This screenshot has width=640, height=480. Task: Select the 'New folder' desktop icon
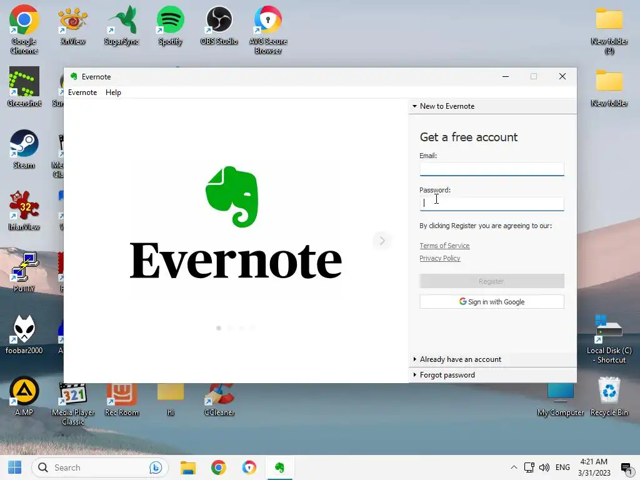coord(609,87)
